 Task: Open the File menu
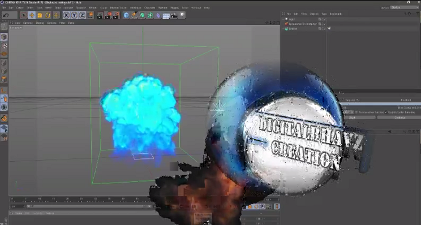pos(4,8)
